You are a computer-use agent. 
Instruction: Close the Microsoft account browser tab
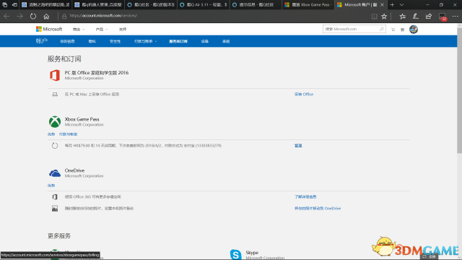382,5
